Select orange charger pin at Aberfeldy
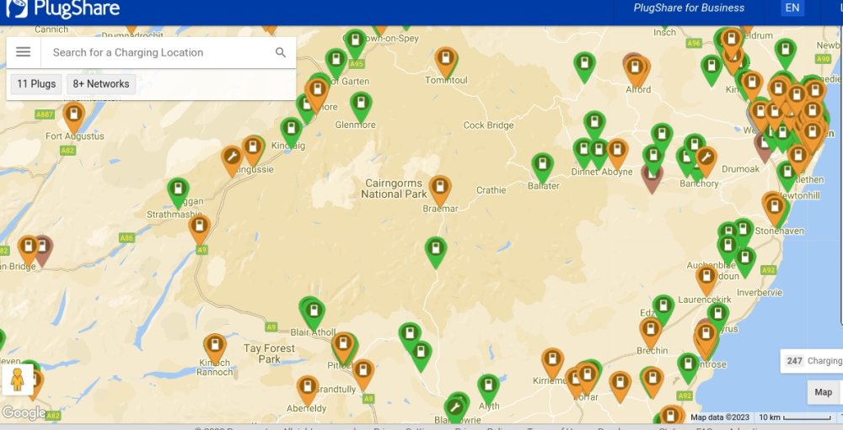Image resolution: width=843 pixels, height=430 pixels. point(307,389)
